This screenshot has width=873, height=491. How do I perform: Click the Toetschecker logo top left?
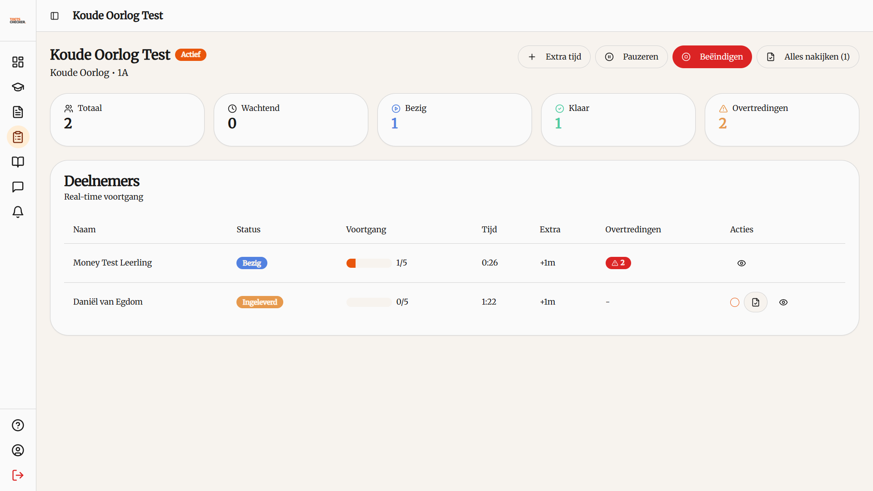(18, 20)
